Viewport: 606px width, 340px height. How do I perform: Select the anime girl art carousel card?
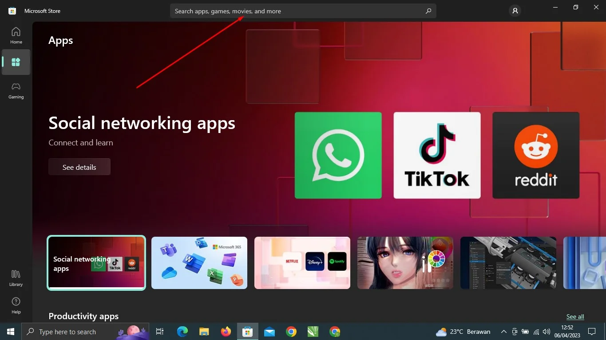click(x=405, y=263)
